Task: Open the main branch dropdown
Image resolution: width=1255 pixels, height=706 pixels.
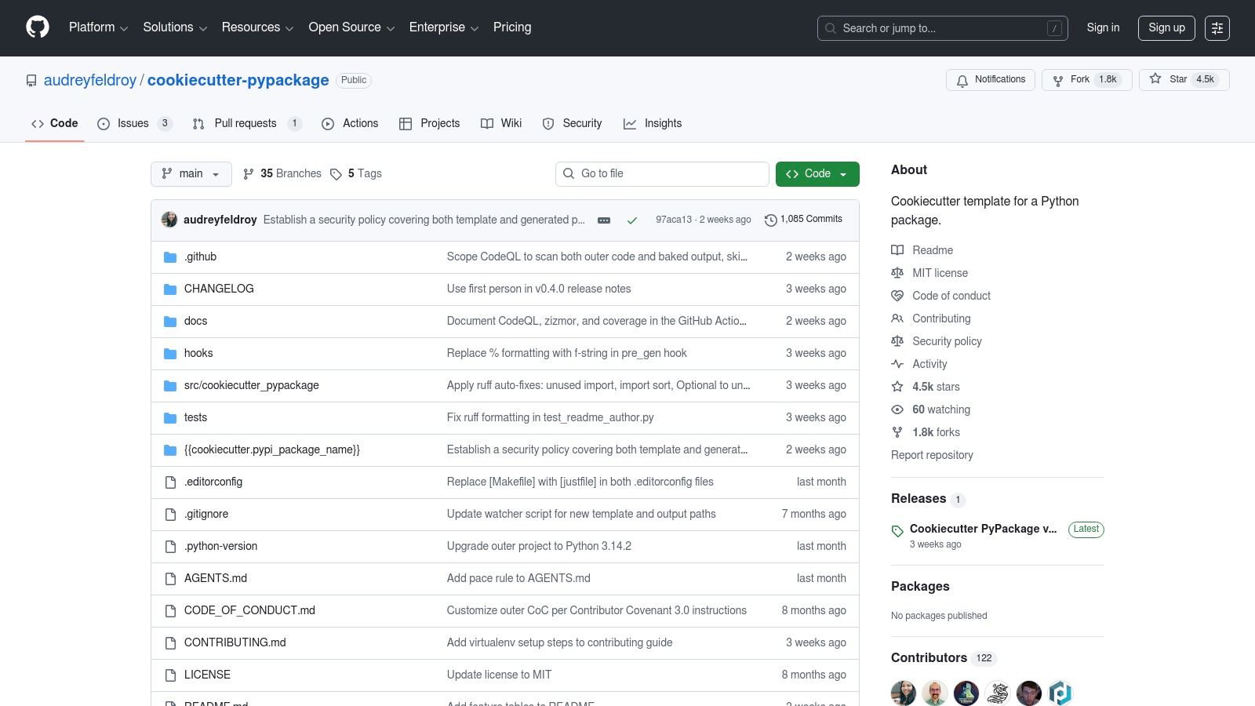Action: coord(191,174)
